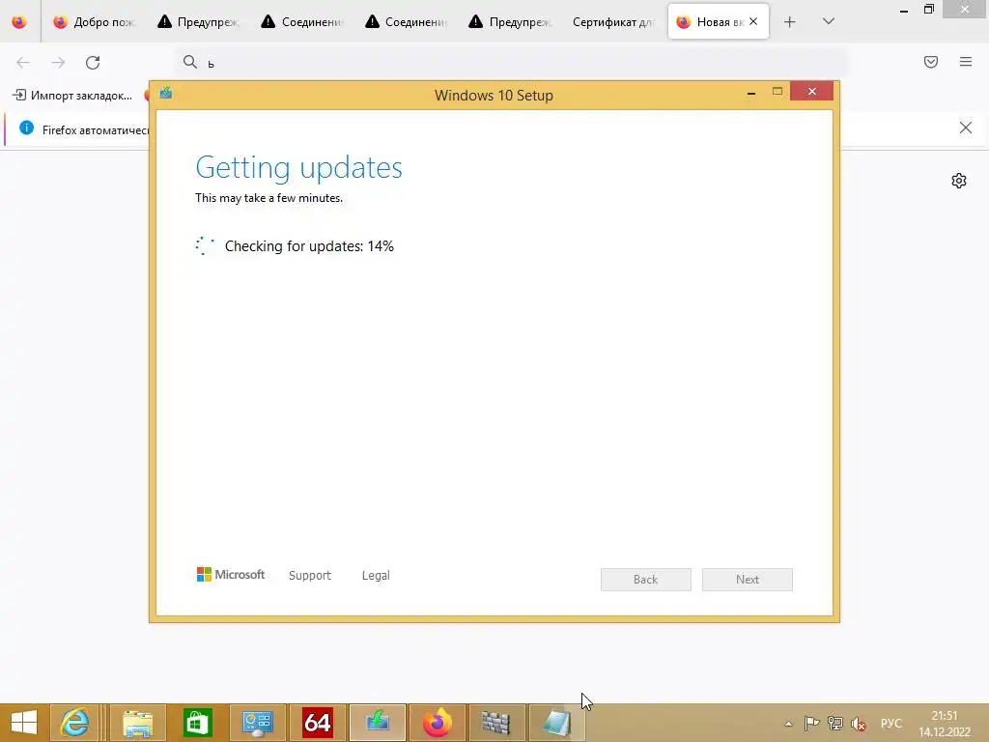Click Support link in Setup

click(x=310, y=576)
